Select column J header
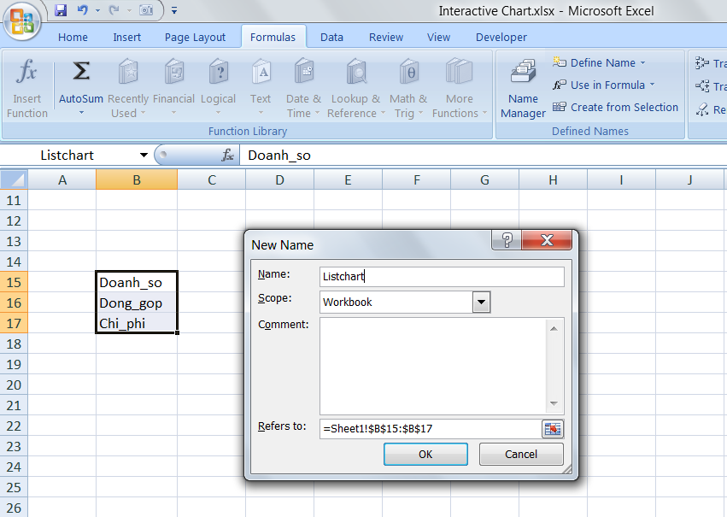The width and height of the screenshot is (727, 517). (690, 180)
